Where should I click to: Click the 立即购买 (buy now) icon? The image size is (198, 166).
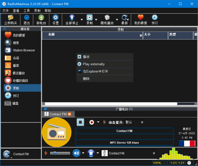(x=11, y=18)
